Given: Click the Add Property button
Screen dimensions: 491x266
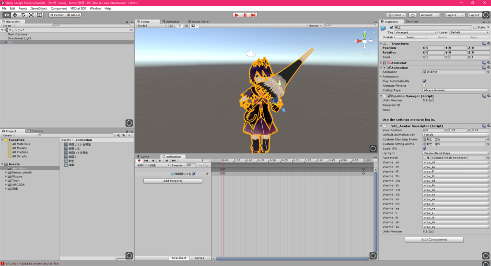Looking at the screenshot, I should point(173,181).
